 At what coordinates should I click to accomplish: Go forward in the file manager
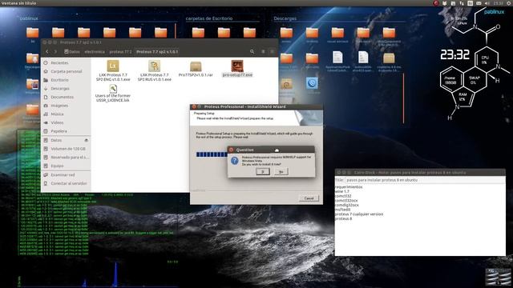pos(55,51)
